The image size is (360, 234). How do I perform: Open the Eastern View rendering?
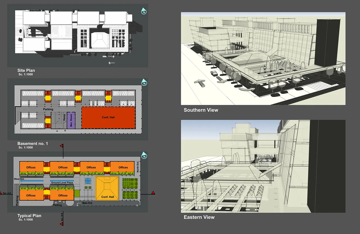pyautogui.click(x=263, y=166)
